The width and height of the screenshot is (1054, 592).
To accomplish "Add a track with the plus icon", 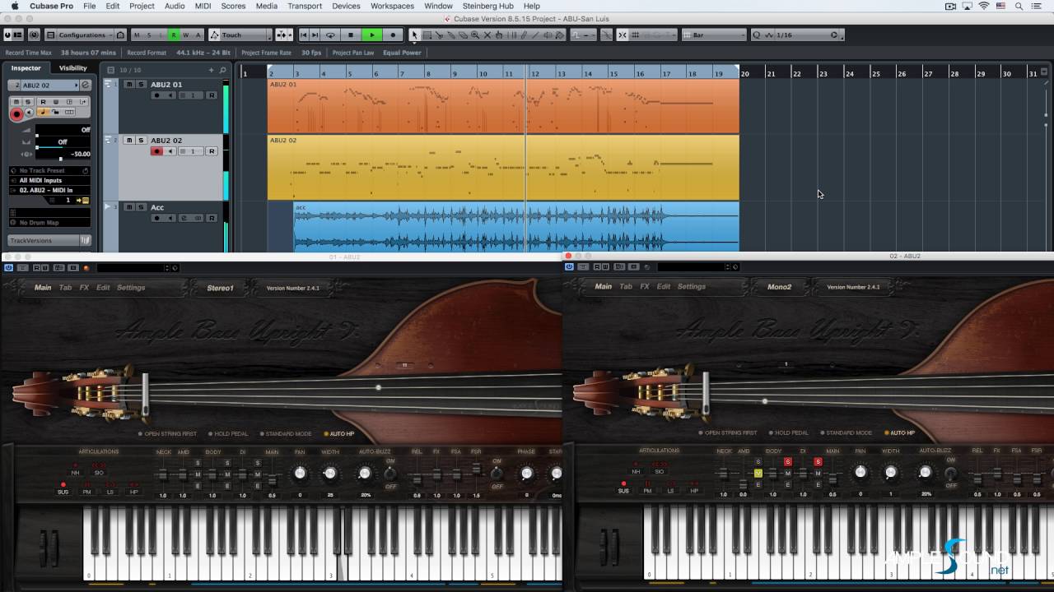I will point(211,70).
